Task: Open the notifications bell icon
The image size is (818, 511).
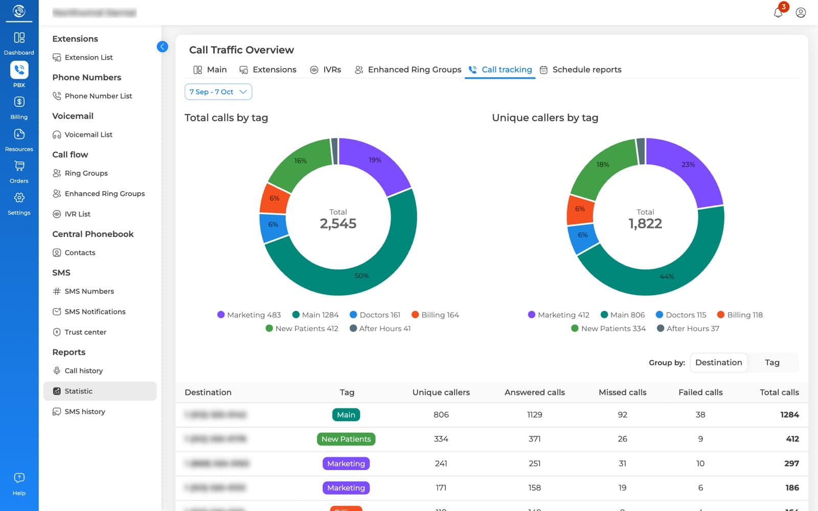Action: pos(779,12)
